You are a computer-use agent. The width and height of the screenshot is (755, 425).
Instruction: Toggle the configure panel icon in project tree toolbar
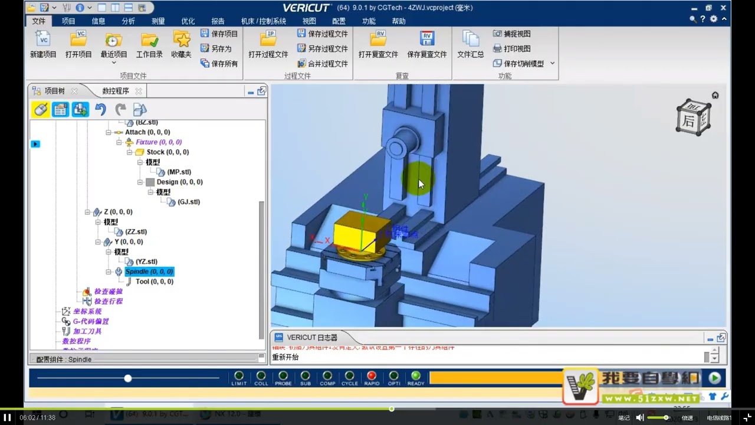(x=60, y=109)
